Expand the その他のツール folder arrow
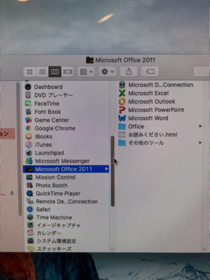Image resolution: width=210 pixels, height=280 pixels. point(200,143)
